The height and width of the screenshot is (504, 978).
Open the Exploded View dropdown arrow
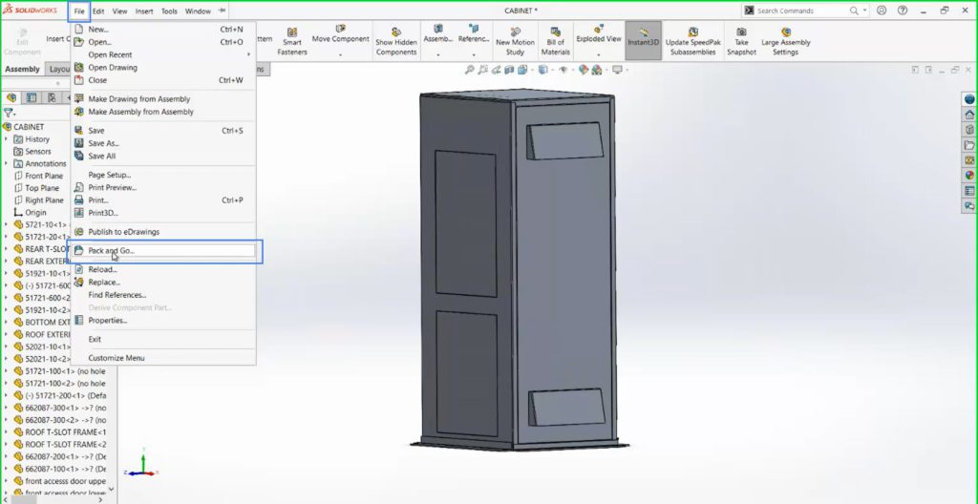(x=598, y=53)
